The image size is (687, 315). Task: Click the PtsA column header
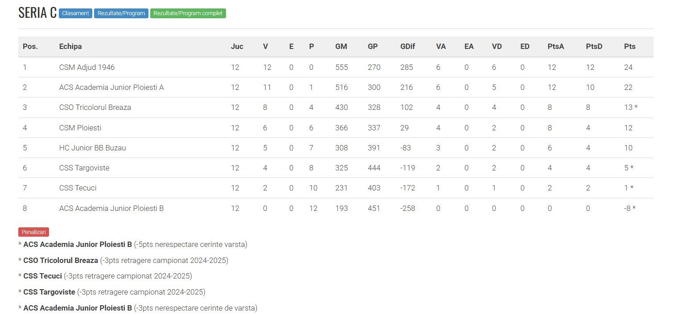(555, 46)
